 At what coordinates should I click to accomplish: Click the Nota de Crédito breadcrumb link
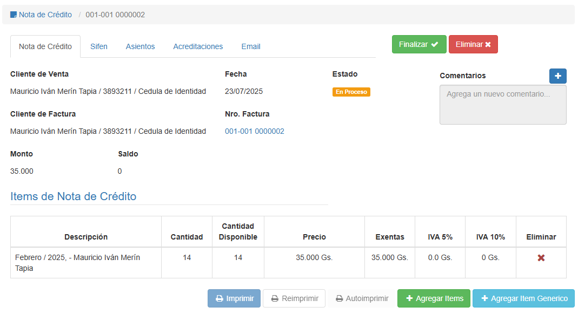pyautogui.click(x=45, y=15)
